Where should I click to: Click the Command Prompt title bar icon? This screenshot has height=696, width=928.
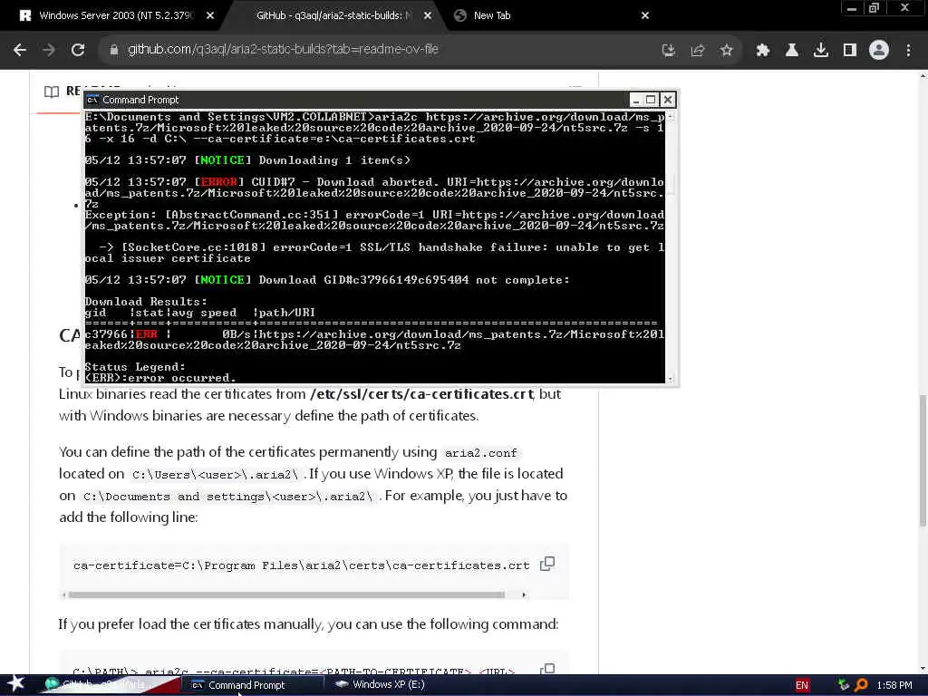tap(92, 100)
